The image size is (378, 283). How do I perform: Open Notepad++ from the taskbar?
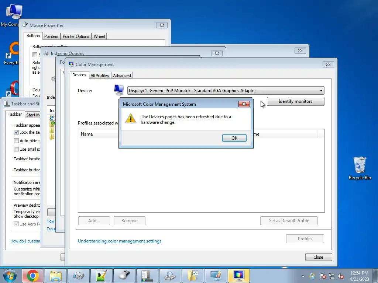101,276
